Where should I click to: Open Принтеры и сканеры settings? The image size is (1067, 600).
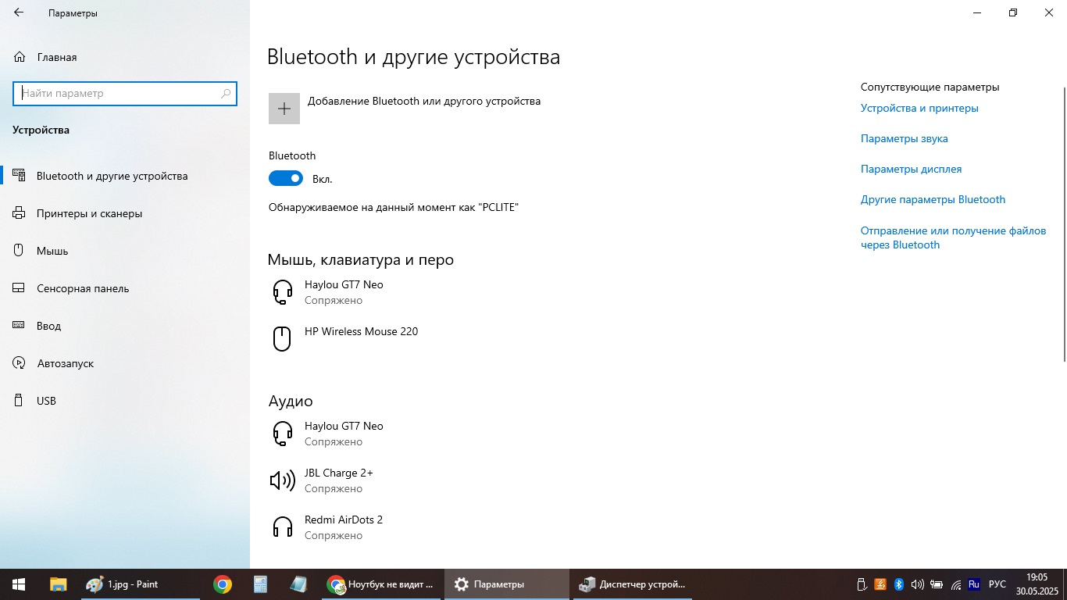pos(125,213)
